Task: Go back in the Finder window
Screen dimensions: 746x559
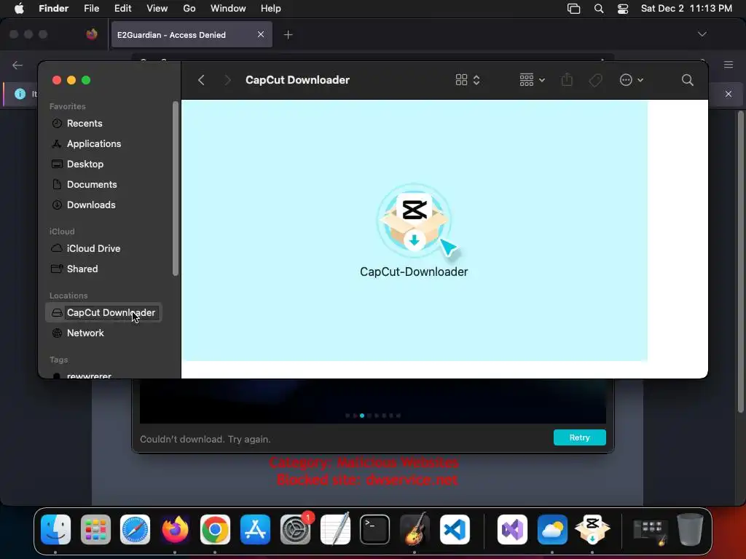Action: point(201,80)
